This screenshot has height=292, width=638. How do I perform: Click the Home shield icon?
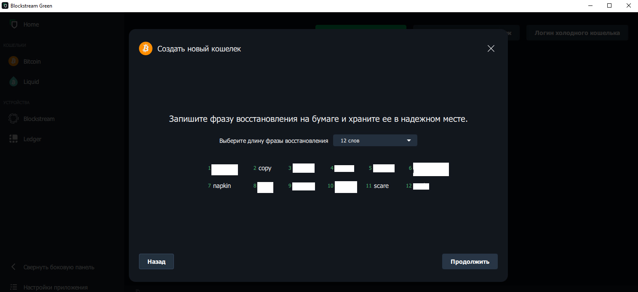pos(13,24)
